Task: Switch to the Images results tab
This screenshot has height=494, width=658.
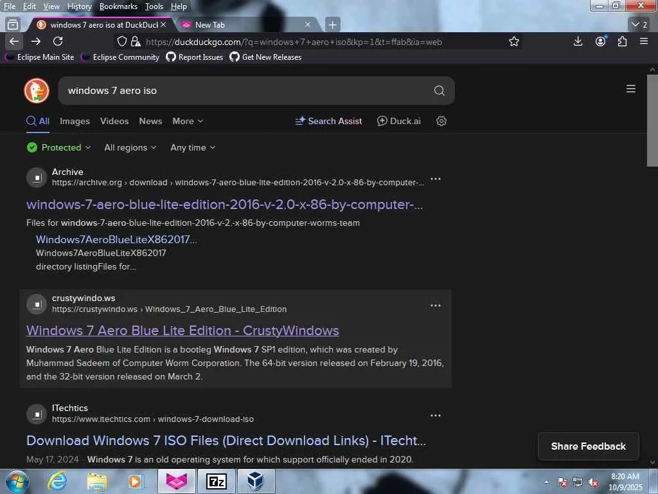Action: [x=75, y=121]
